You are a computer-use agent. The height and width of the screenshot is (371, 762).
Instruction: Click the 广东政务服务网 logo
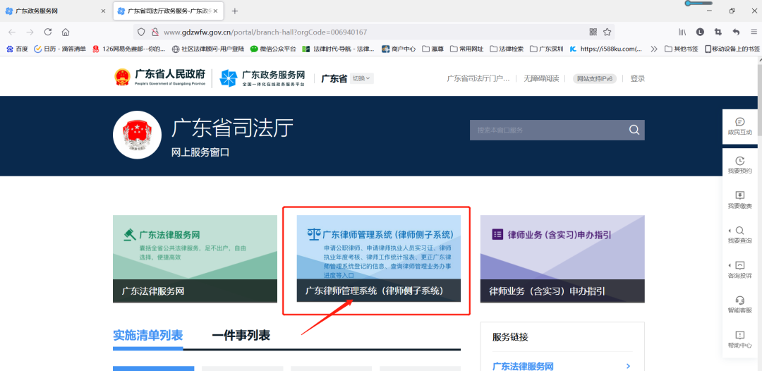pyautogui.click(x=262, y=77)
